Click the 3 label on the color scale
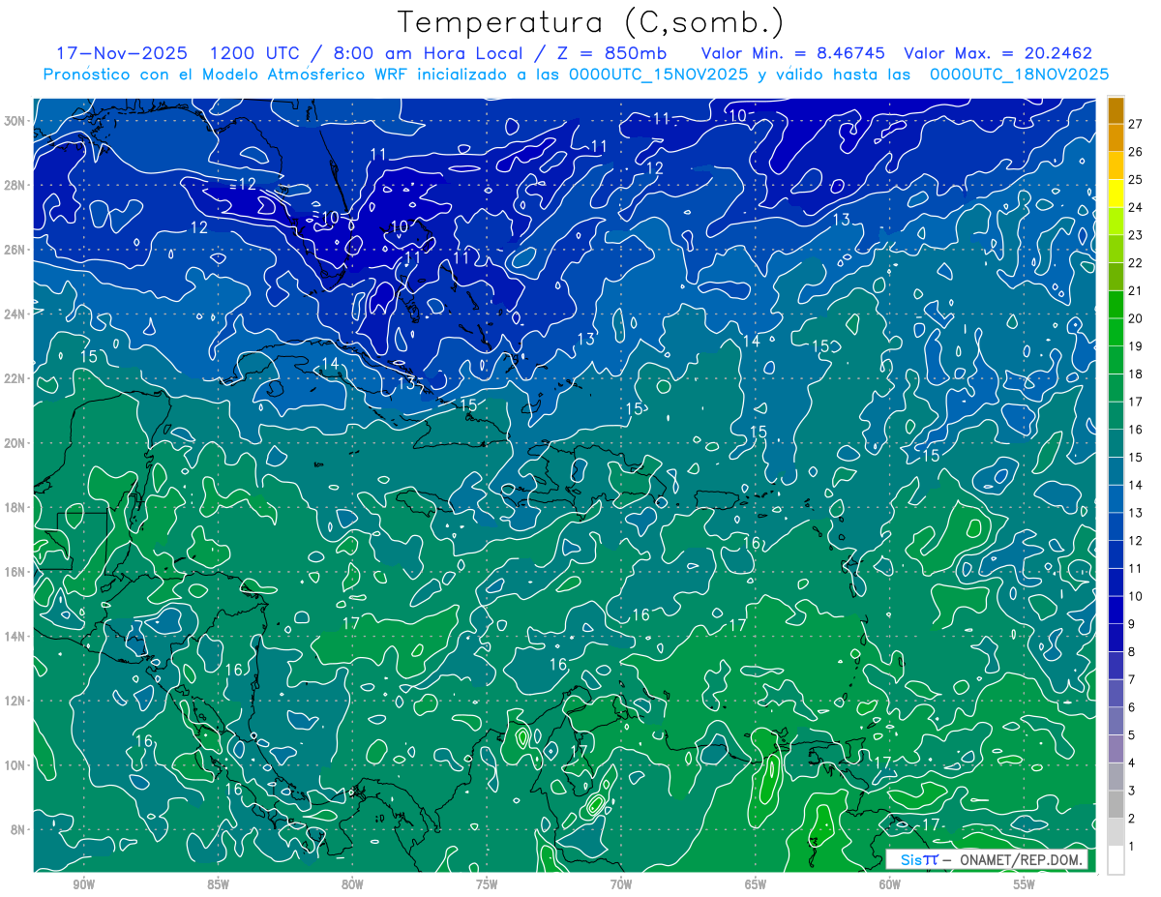The height and width of the screenshot is (897, 1161). (1132, 791)
